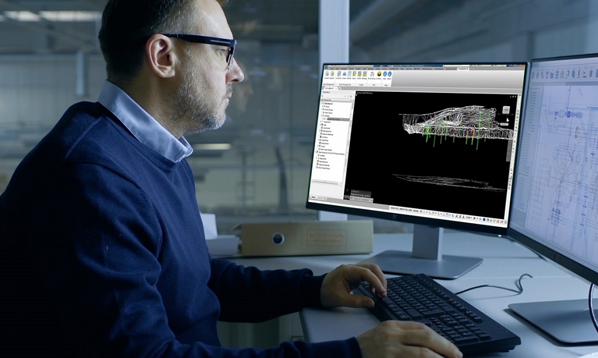Click the About icon in ribbon
Image resolution: width=598 pixels, height=358 pixels.
389,75
